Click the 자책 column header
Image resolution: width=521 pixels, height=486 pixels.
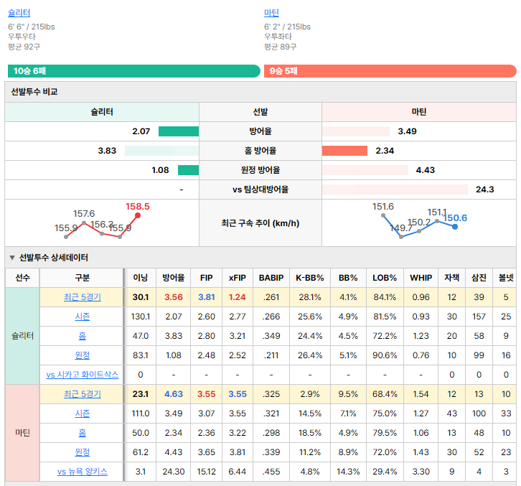coord(451,278)
